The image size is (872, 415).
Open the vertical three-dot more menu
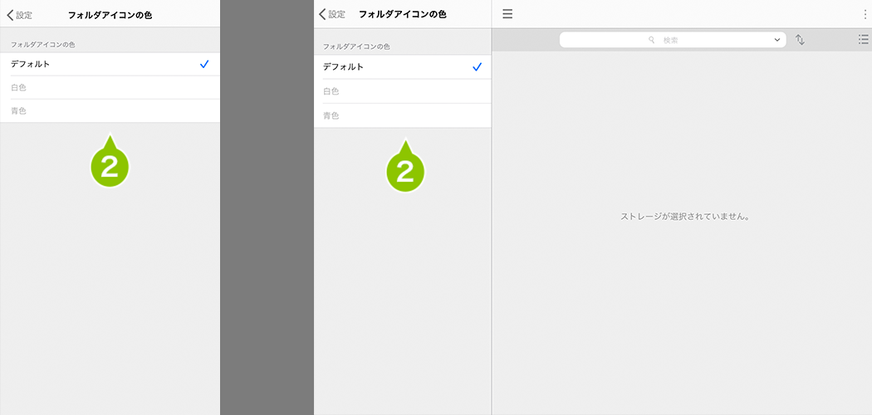click(x=865, y=14)
